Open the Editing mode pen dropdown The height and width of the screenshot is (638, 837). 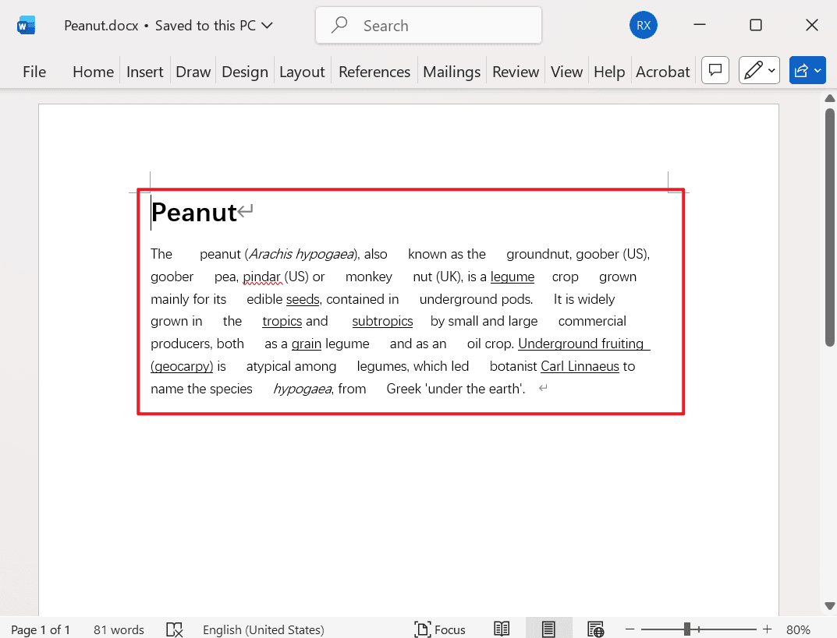[x=759, y=71]
